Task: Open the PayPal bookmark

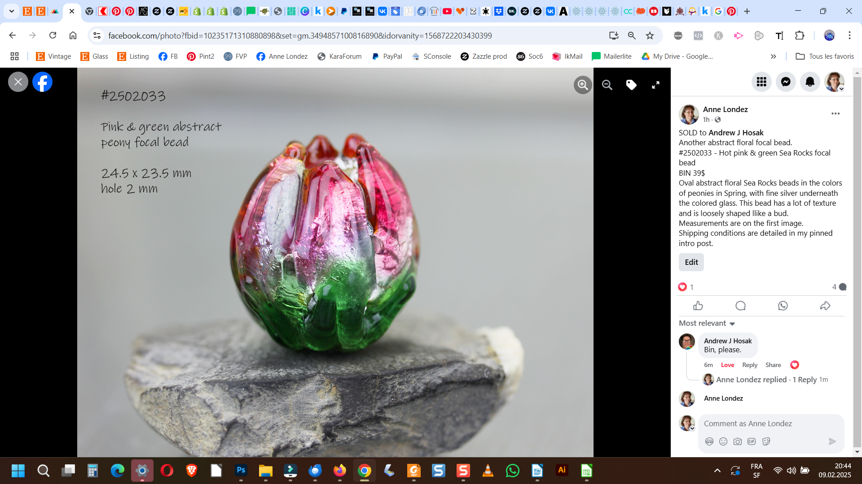Action: tap(387, 56)
